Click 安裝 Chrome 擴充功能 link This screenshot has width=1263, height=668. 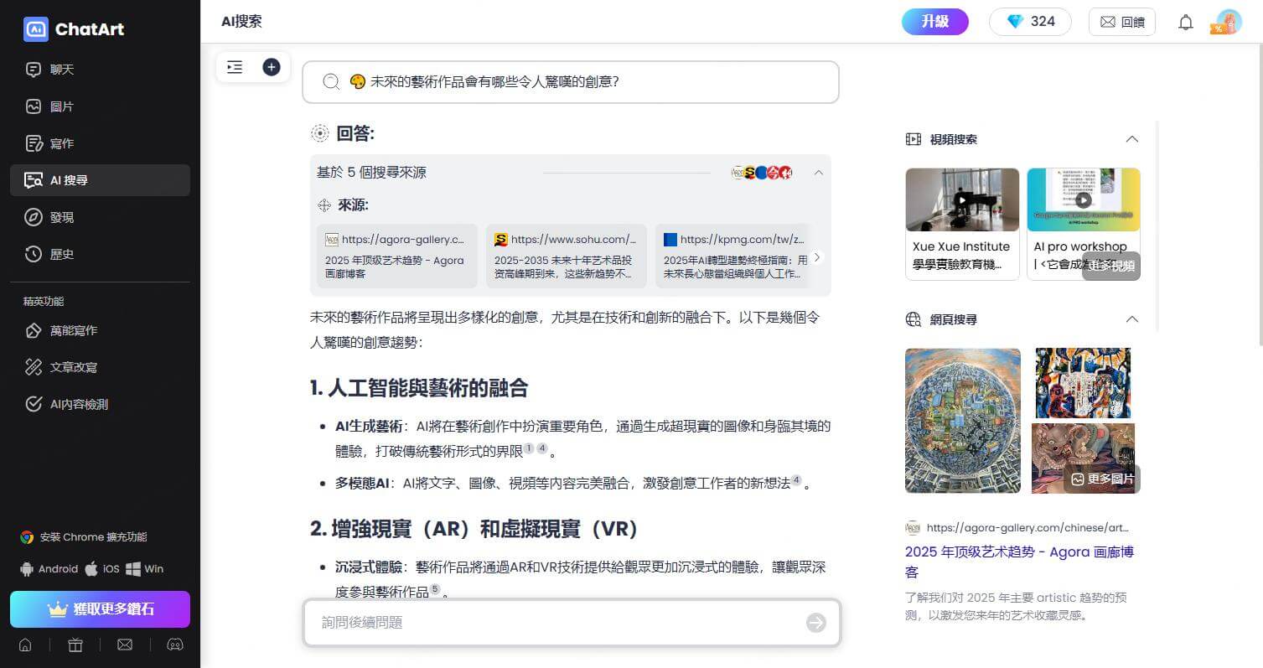click(84, 537)
